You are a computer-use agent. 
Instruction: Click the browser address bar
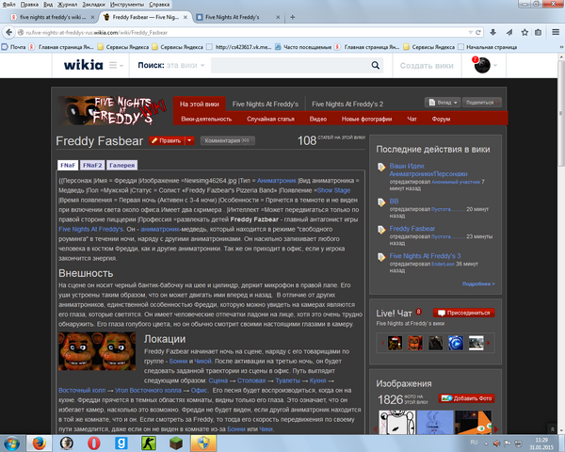247,32
